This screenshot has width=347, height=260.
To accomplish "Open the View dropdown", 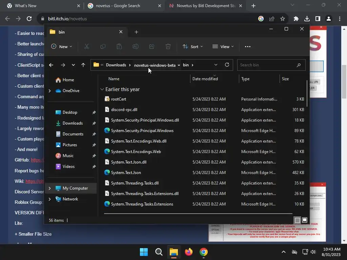I will point(223,46).
